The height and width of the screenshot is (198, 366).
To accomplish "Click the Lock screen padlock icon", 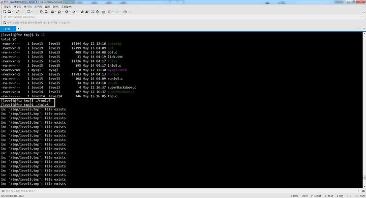I will pos(97,12).
